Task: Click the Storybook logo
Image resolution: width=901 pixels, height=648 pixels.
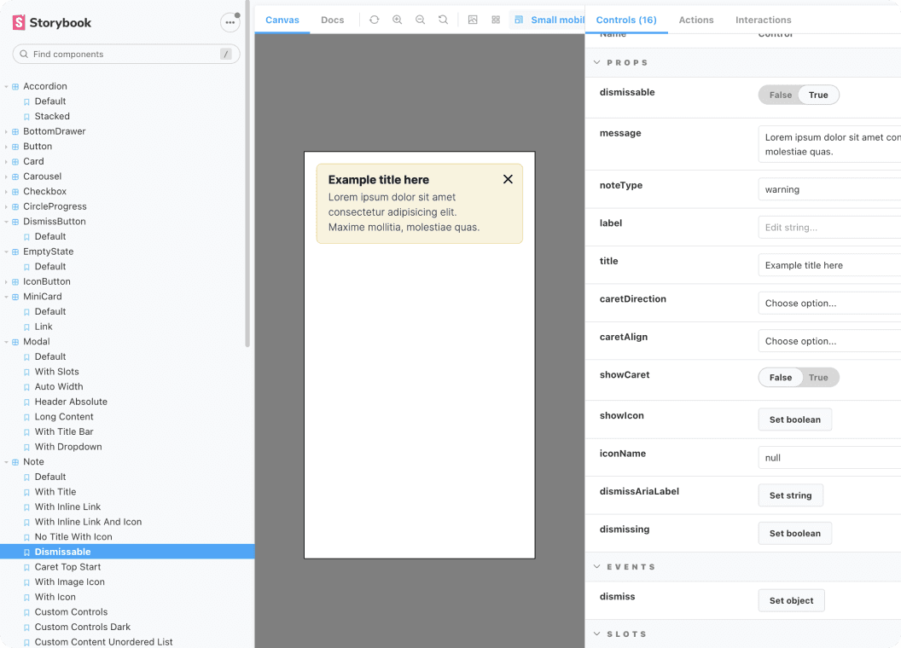Action: (52, 22)
